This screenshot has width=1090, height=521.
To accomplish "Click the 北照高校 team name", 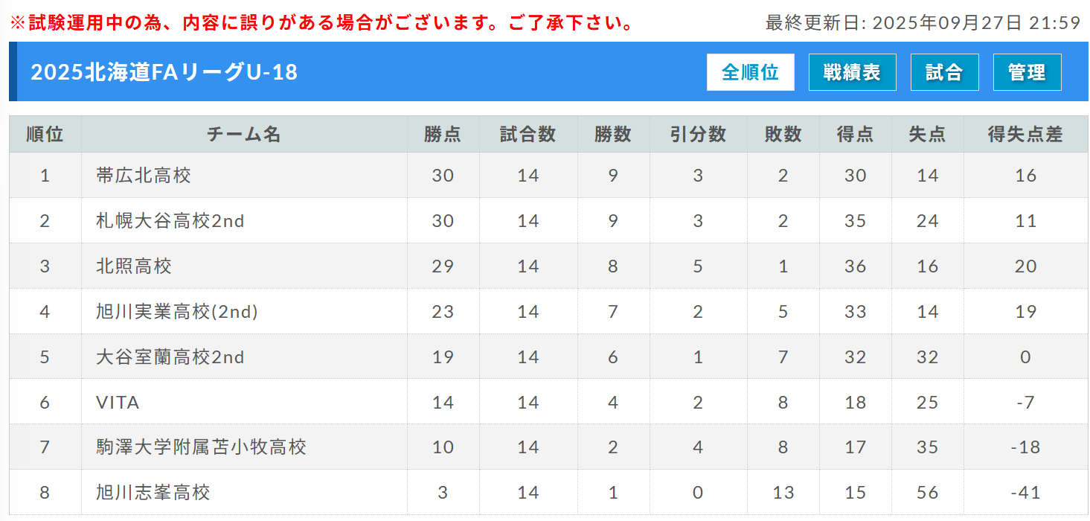I will coord(134,266).
